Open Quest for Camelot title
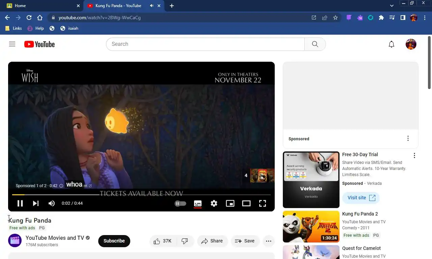 [361, 248]
